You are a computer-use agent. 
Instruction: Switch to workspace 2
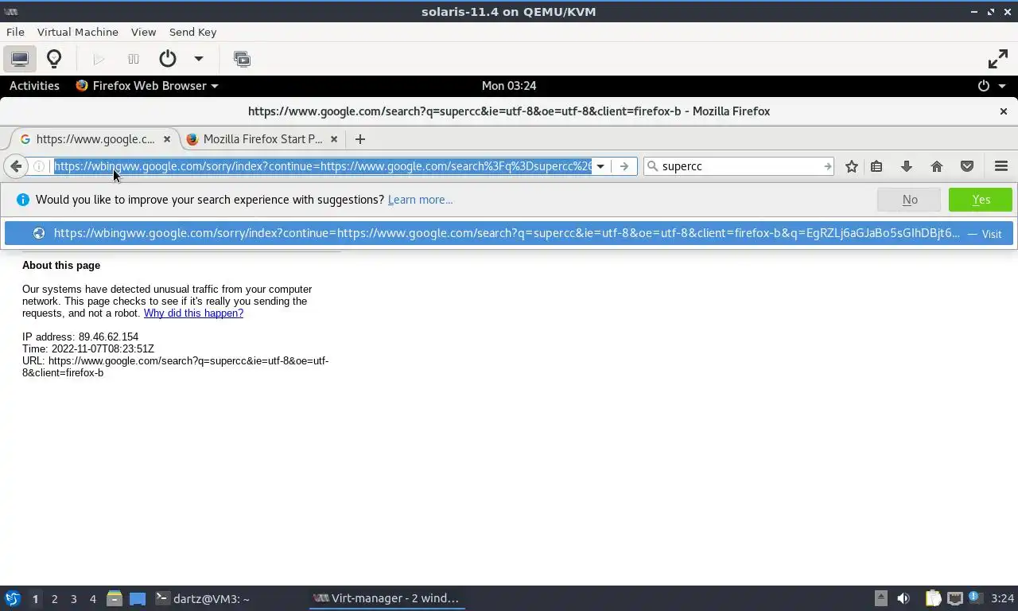tap(55, 598)
